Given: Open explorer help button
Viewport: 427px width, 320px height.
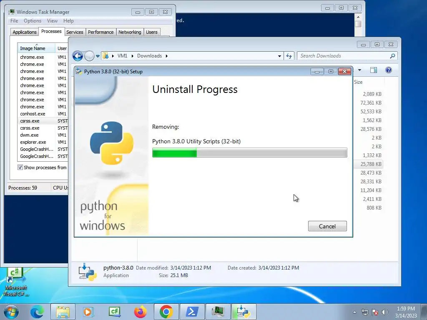Looking at the screenshot, I should pyautogui.click(x=389, y=70).
